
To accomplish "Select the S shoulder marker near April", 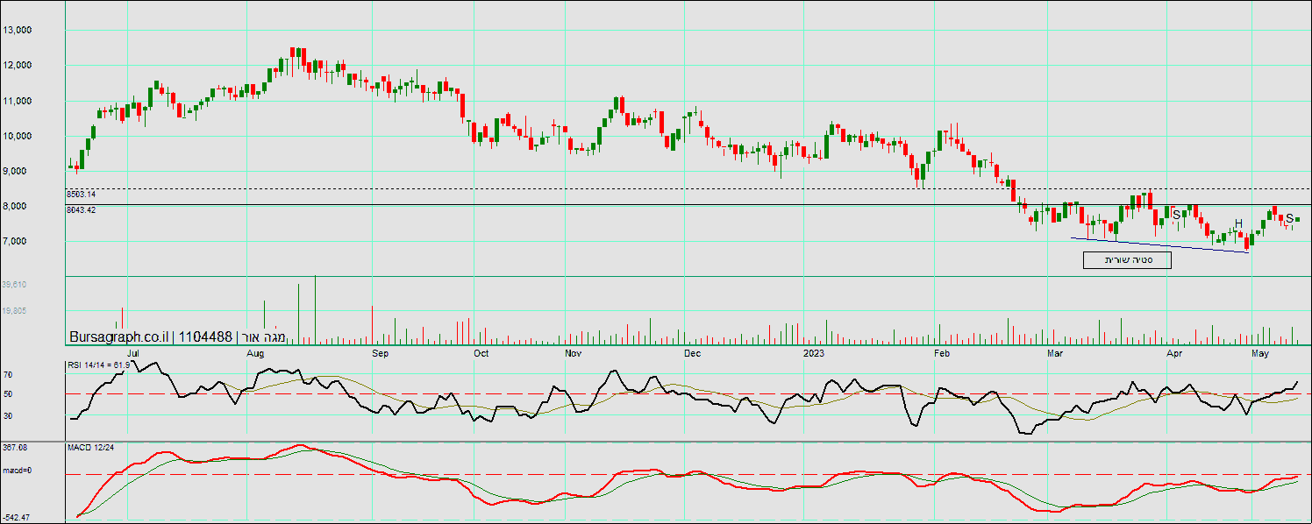I will pos(1176,215).
